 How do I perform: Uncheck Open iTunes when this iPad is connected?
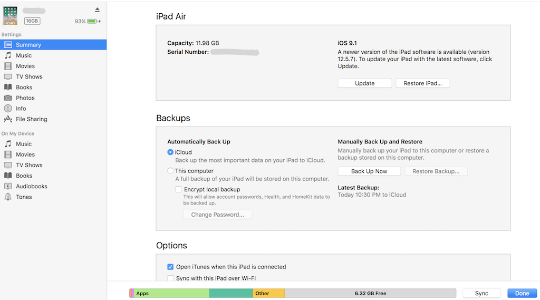pos(170,267)
